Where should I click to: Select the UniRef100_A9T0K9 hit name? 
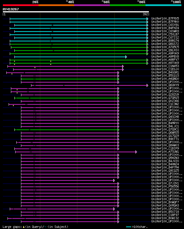click(165, 63)
